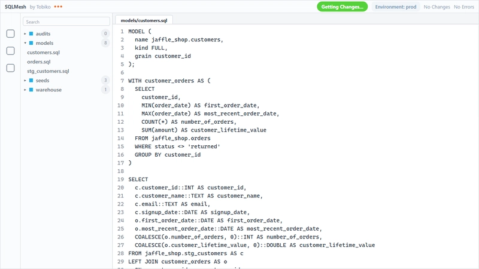Click the No Changes indicator

click(436, 7)
